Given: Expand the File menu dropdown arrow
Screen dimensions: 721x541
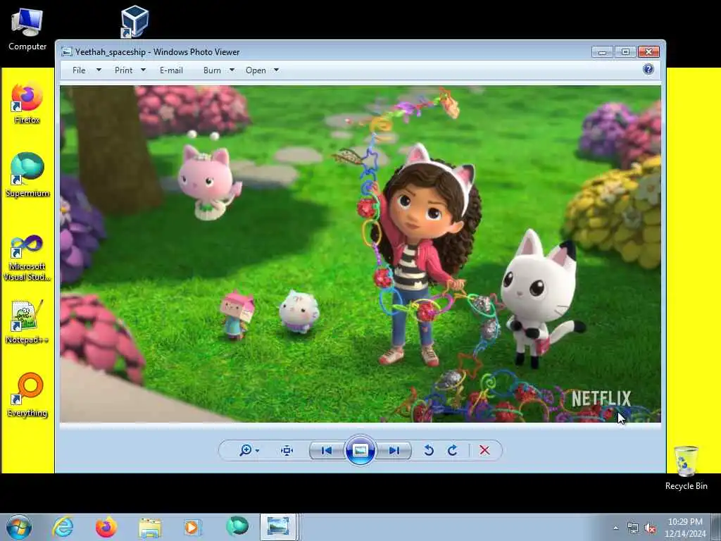Looking at the screenshot, I should [x=99, y=70].
